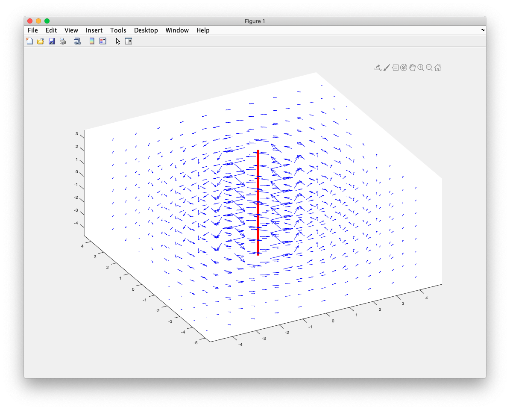
Task: Open the Window menu
Action: point(177,30)
